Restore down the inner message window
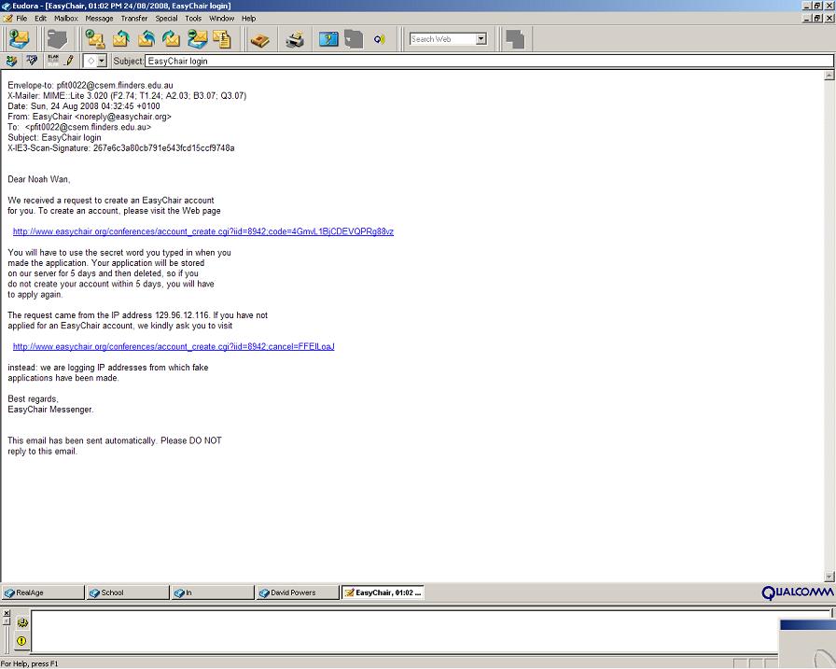The width and height of the screenshot is (836, 669). (816, 18)
